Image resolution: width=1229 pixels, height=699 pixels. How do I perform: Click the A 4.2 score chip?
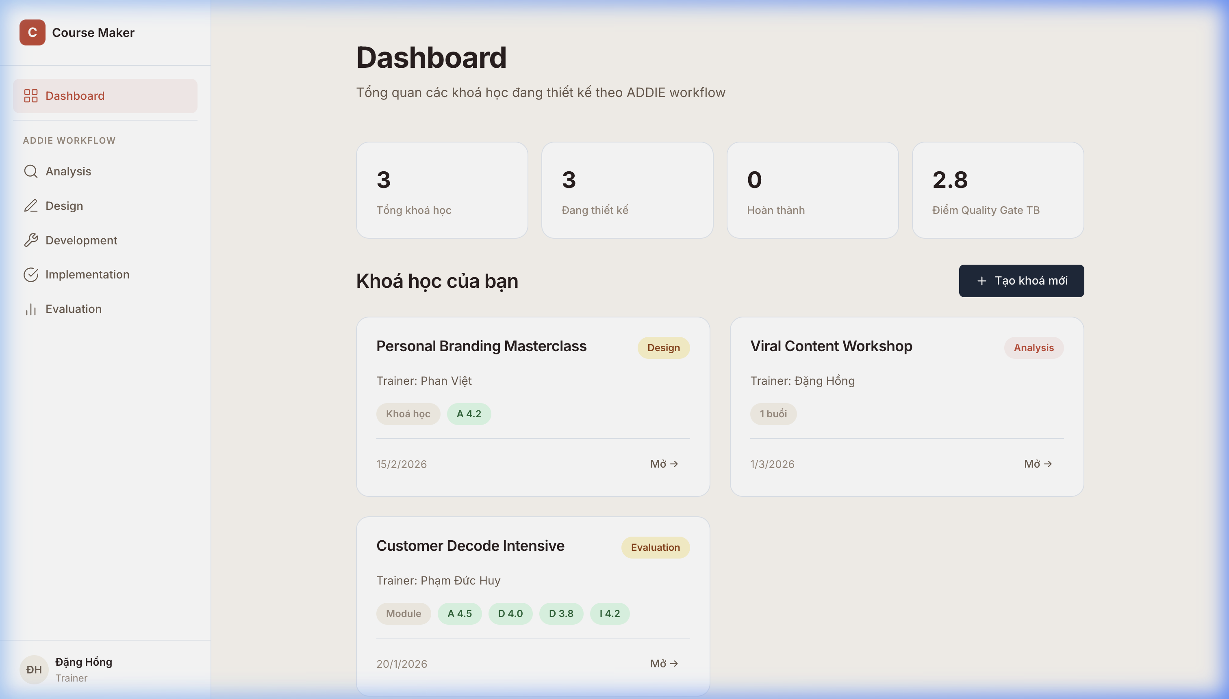(469, 414)
